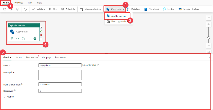This screenshot has height=110, width=213.
Task: Click the Délai d'expiration field
Action: pos(60,84)
